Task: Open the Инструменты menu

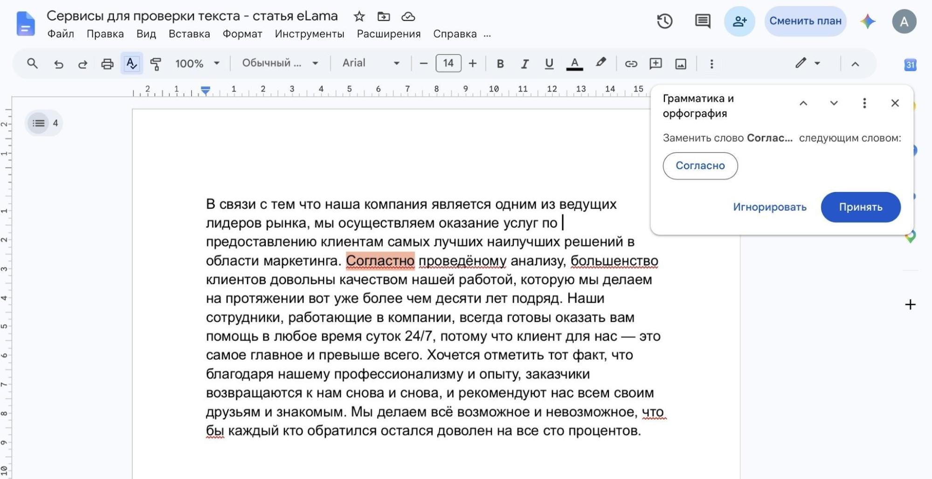Action: click(x=310, y=34)
